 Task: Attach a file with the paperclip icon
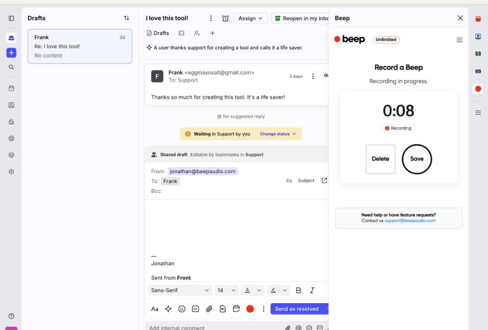(x=209, y=309)
